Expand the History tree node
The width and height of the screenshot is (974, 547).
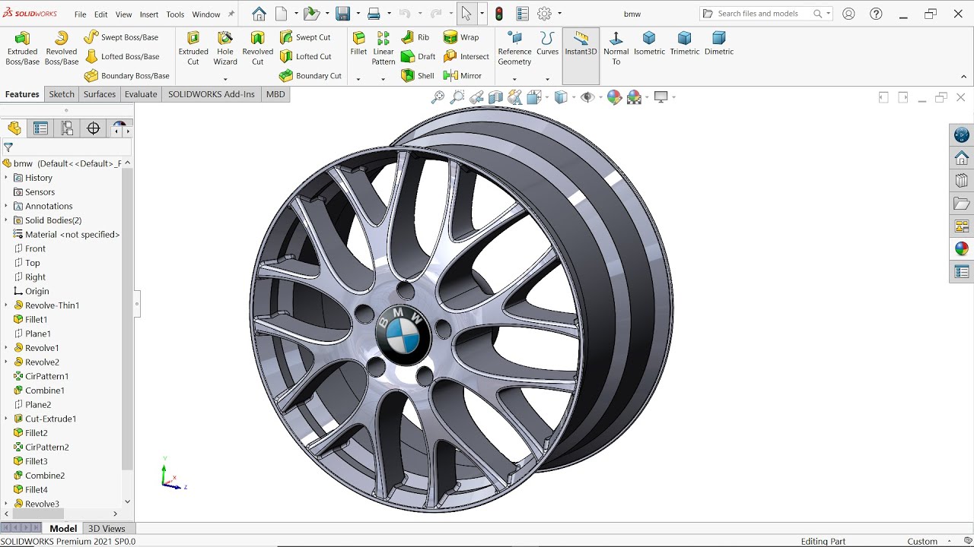coord(6,178)
